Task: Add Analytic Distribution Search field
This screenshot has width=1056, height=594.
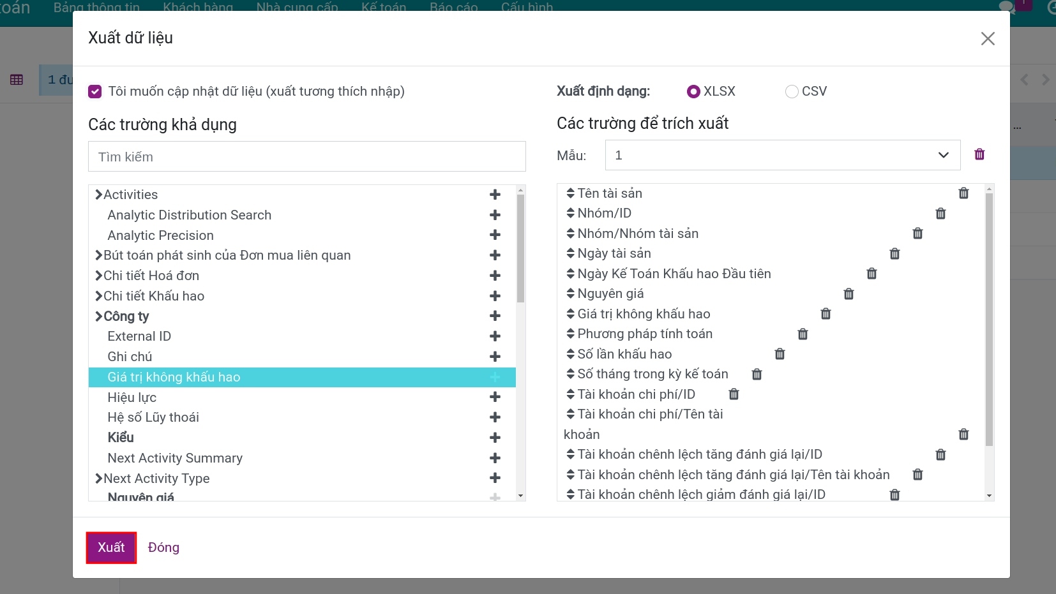Action: tap(495, 215)
